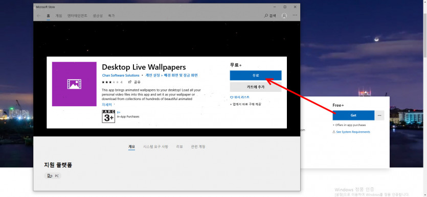Click the IARC 3+ rating badge
Viewport: 427px width, 197px height.
coord(108,116)
